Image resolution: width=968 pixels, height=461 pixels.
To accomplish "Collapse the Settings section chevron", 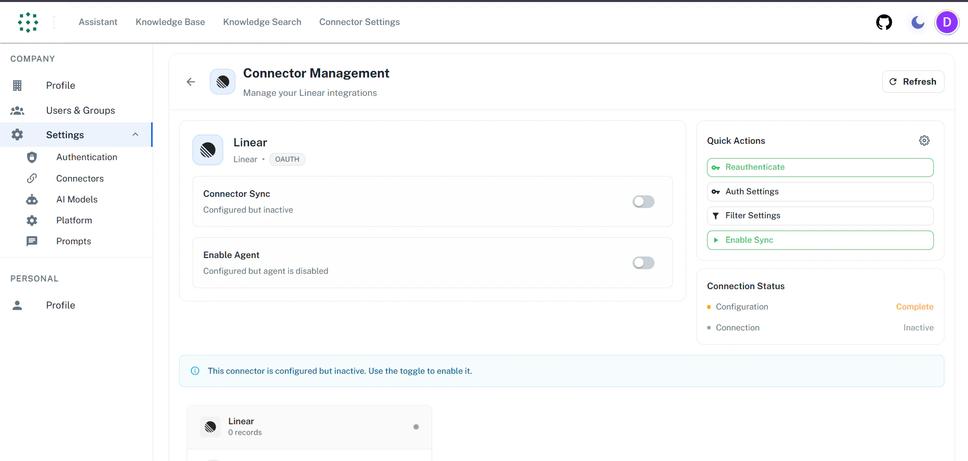I will 135,135.
